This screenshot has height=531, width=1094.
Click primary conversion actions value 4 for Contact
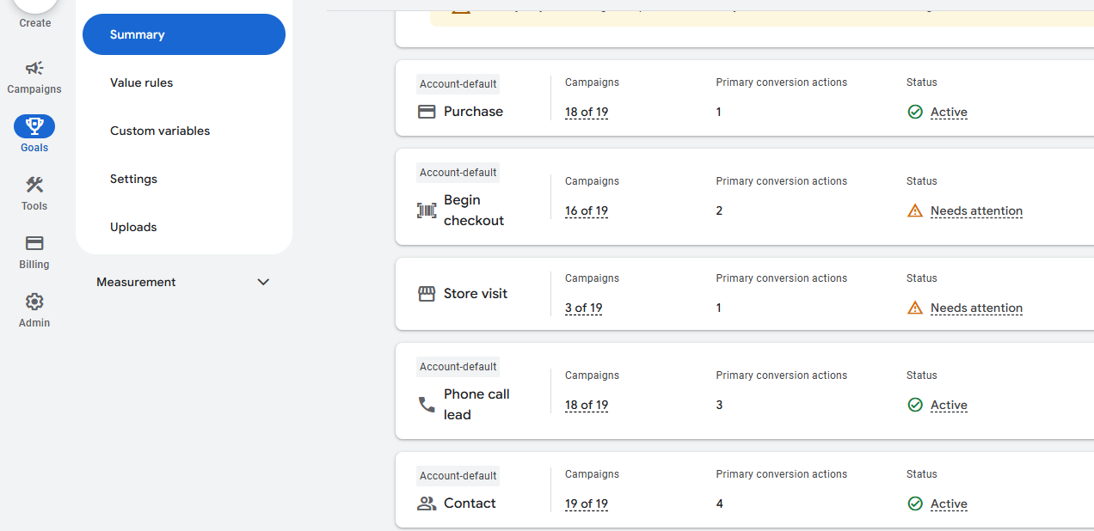pos(719,504)
